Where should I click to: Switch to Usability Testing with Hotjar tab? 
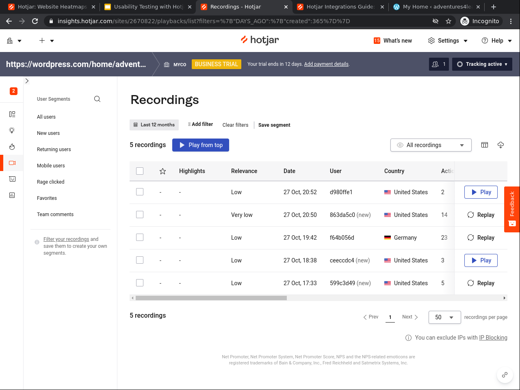(x=148, y=7)
